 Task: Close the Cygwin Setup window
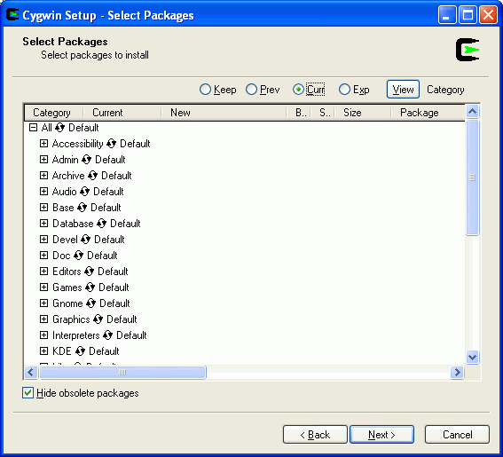point(488,15)
